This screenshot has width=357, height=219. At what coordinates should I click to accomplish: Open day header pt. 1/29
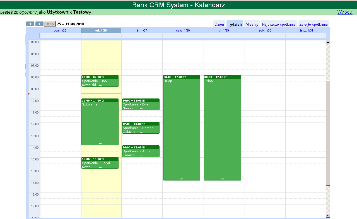[224, 30]
